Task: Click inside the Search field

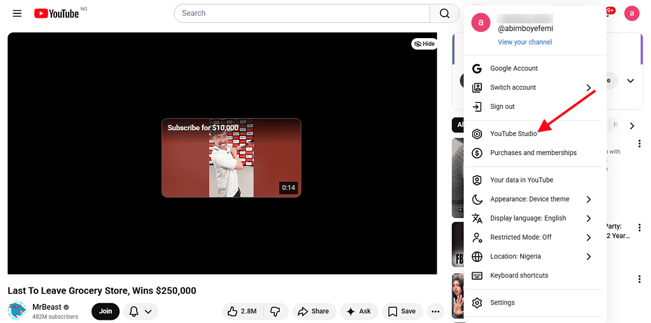Action: coord(303,13)
